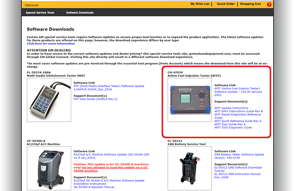295x191 pixels.
Task: Select the Software Downloads menu item
Action: (80, 13)
